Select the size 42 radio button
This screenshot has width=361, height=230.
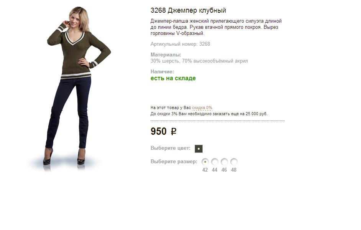(x=205, y=162)
